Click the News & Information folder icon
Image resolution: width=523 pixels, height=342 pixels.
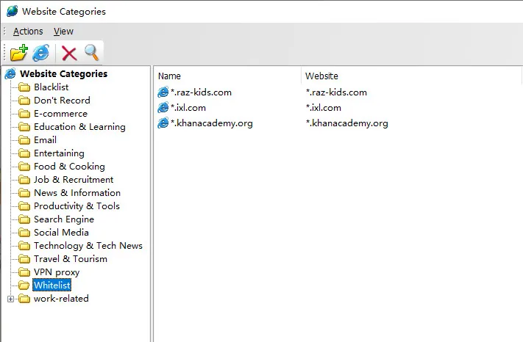point(24,193)
